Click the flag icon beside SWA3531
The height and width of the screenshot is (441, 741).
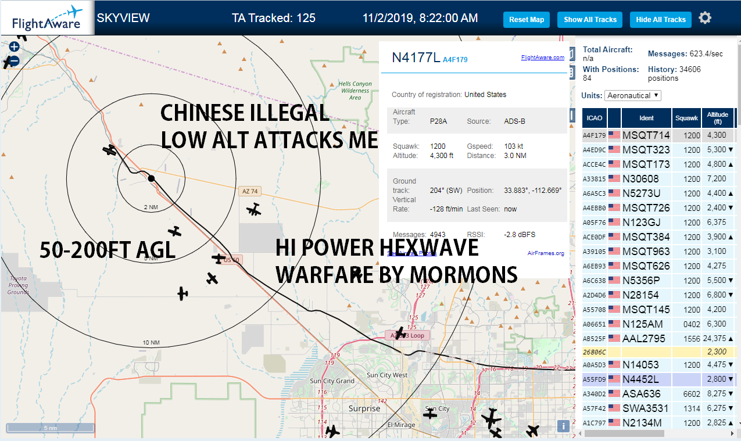(614, 408)
